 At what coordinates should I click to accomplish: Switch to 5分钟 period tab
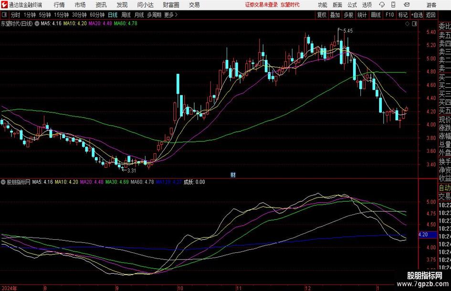pos(45,15)
